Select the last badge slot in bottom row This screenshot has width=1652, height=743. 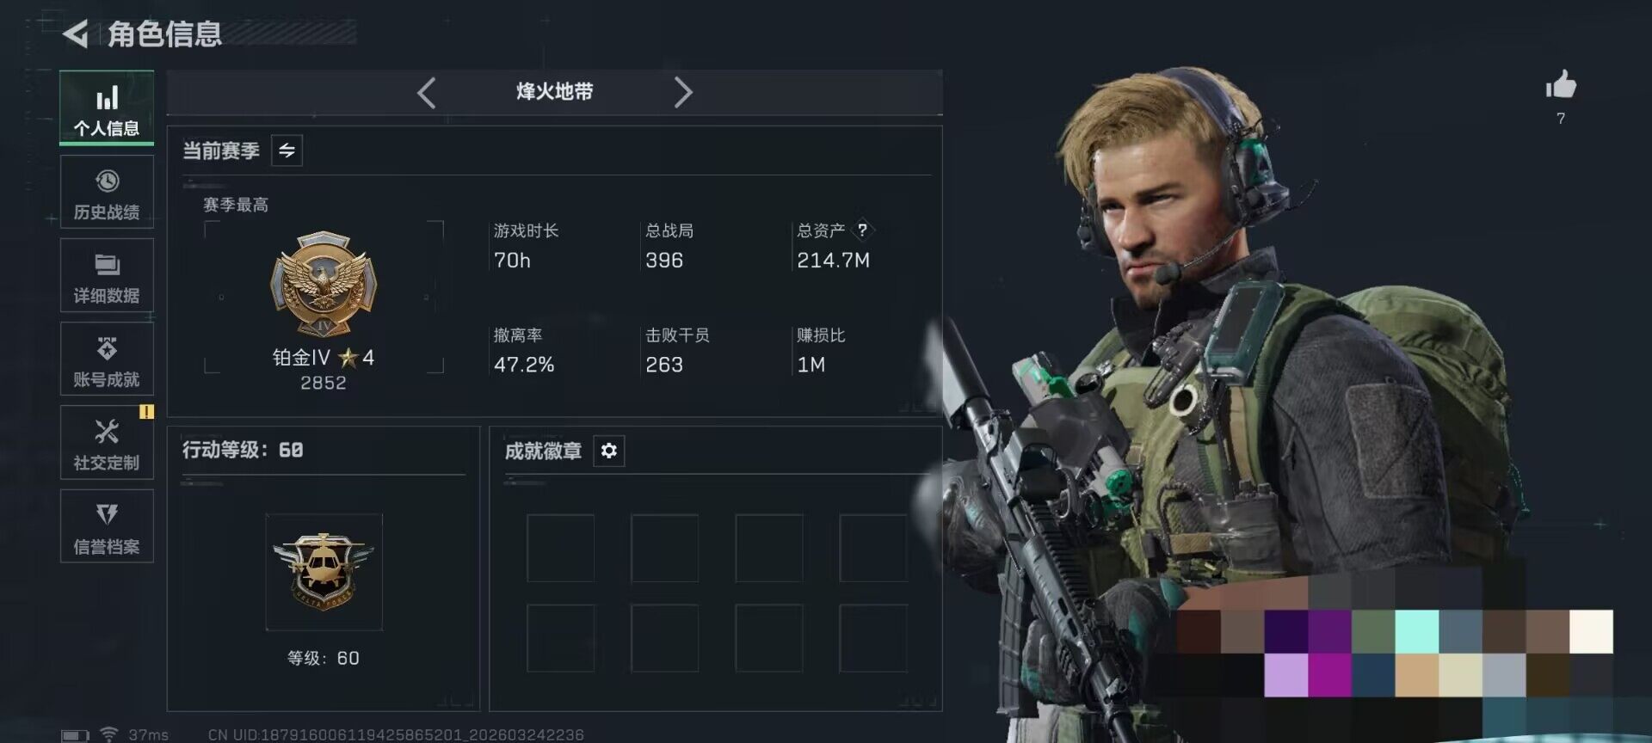[873, 638]
